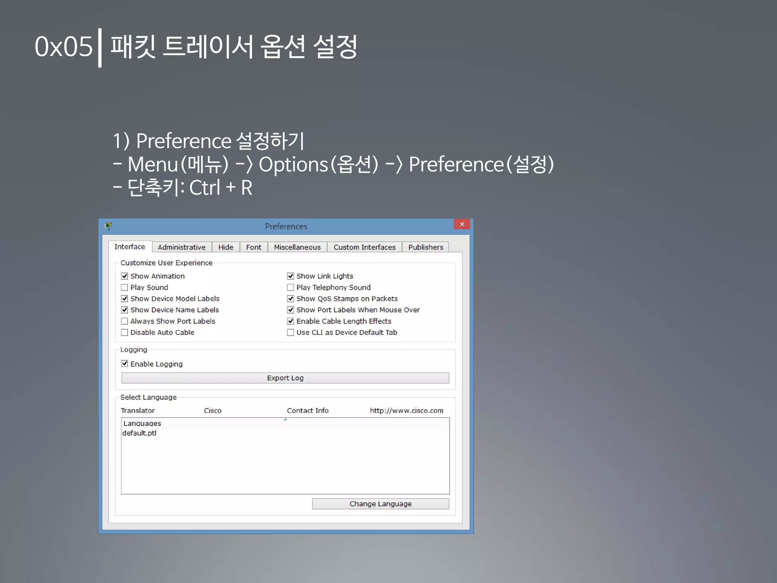Enable Play Telephony Sound
The height and width of the screenshot is (583, 777).
[291, 287]
